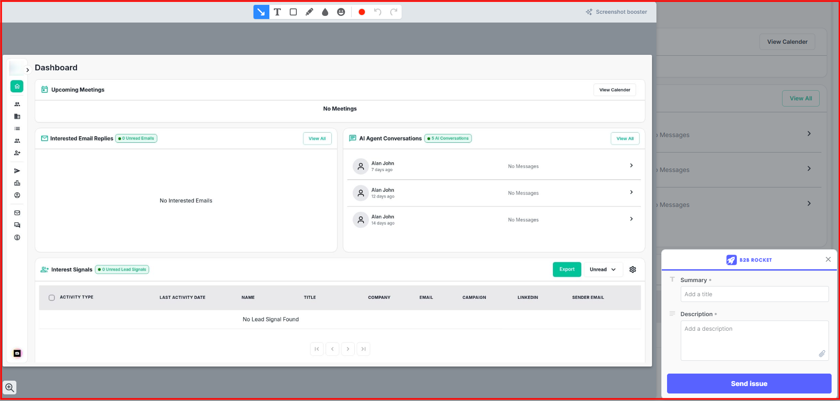Pick the pen drawing tool
Viewport: 840px width, 401px height.
309,12
